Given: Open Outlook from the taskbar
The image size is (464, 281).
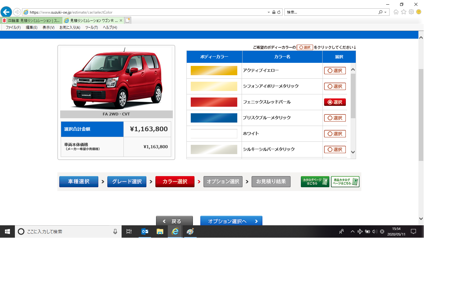Looking at the screenshot, I should click(x=145, y=231).
